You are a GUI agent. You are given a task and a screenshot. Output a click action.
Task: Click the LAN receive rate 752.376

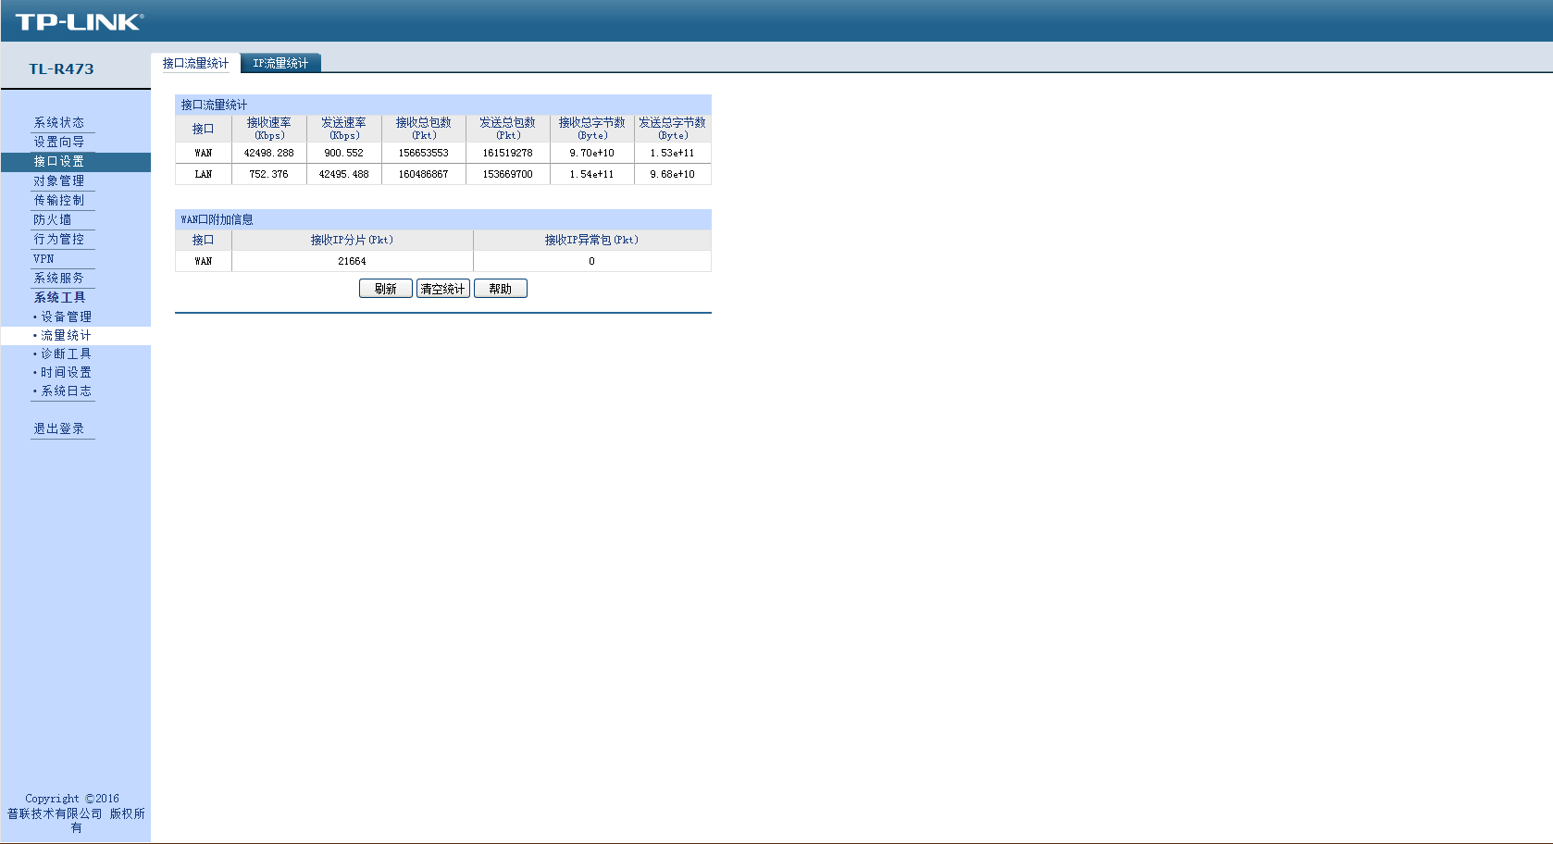269,174
